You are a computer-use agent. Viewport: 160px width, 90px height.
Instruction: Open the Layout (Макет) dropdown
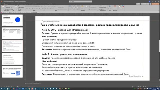[20, 6]
